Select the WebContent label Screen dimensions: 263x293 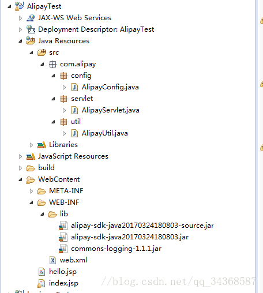click(59, 179)
